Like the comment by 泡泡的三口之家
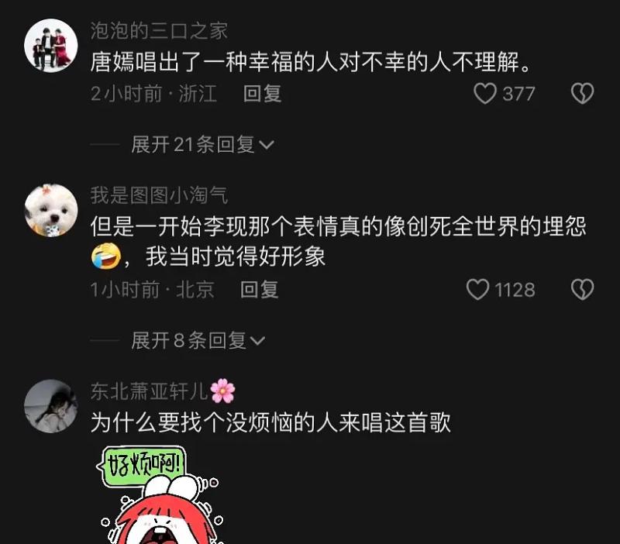The width and height of the screenshot is (620, 544). point(485,94)
